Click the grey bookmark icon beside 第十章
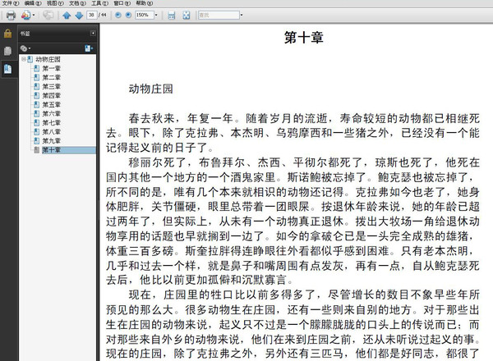Screen dimensions: 493x361 [37, 150]
